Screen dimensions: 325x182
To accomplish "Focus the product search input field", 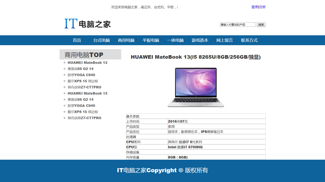I will click(x=238, y=25).
